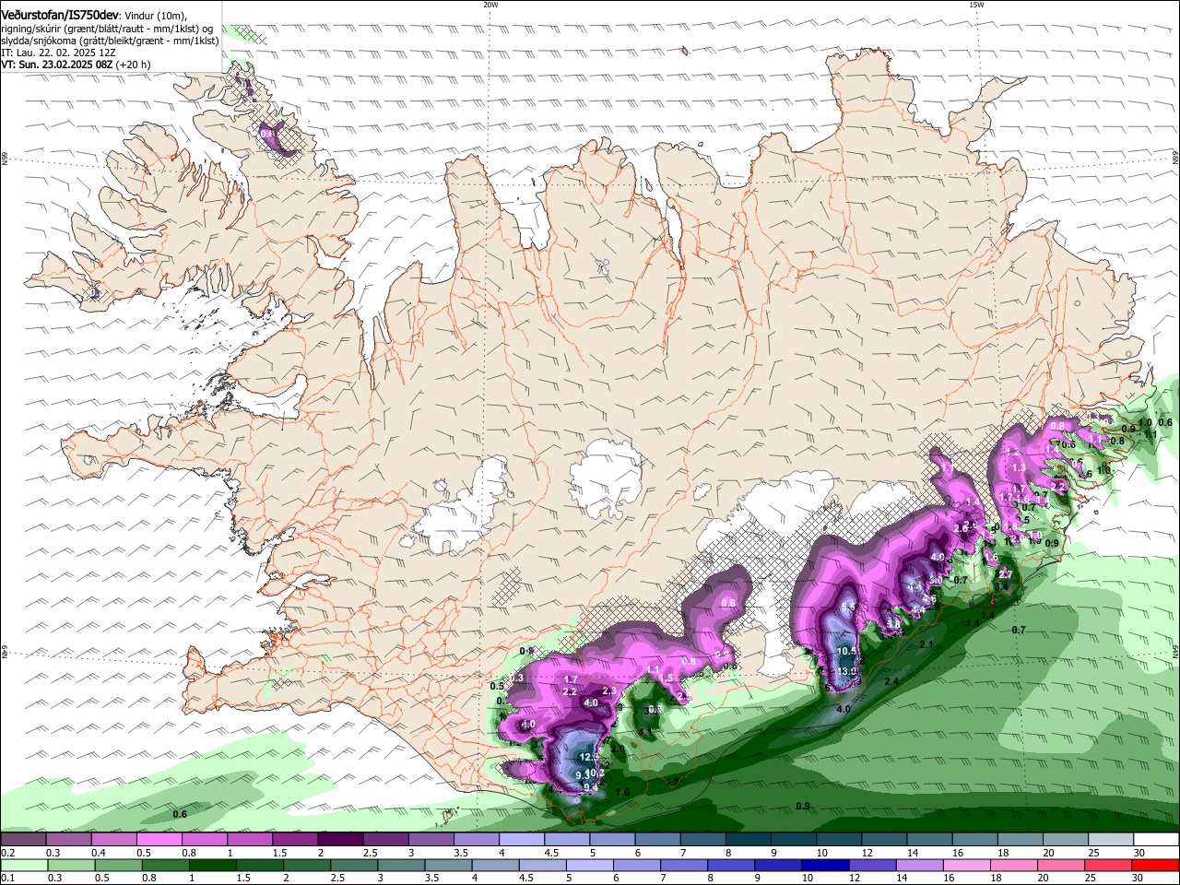The image size is (1180, 885).
Task: Click the 15W longitude label
Action: tap(976, 5)
